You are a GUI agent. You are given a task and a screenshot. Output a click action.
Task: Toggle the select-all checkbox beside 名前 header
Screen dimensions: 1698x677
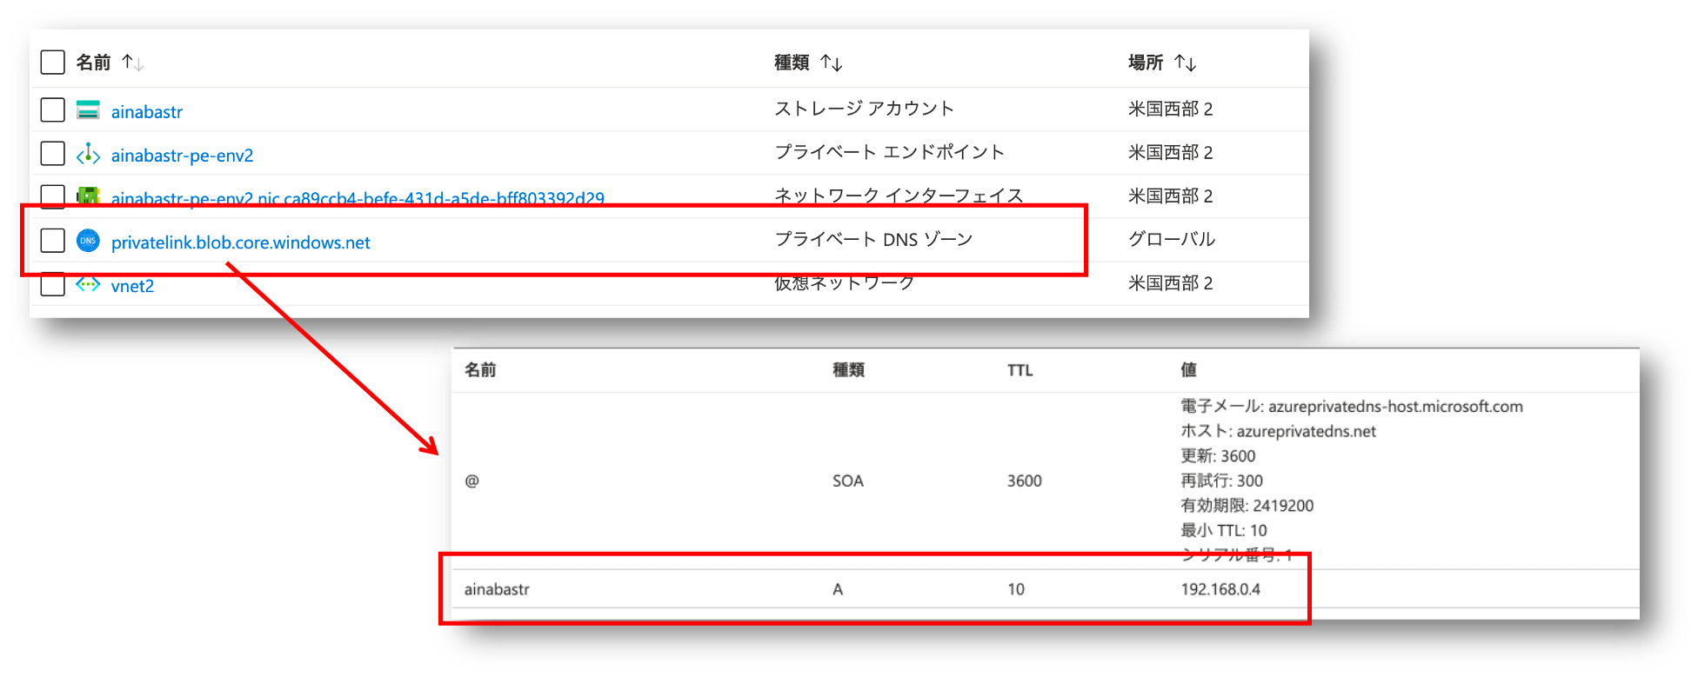coord(53,62)
